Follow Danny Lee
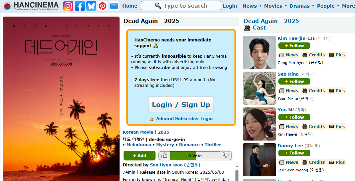 coord(294,153)
